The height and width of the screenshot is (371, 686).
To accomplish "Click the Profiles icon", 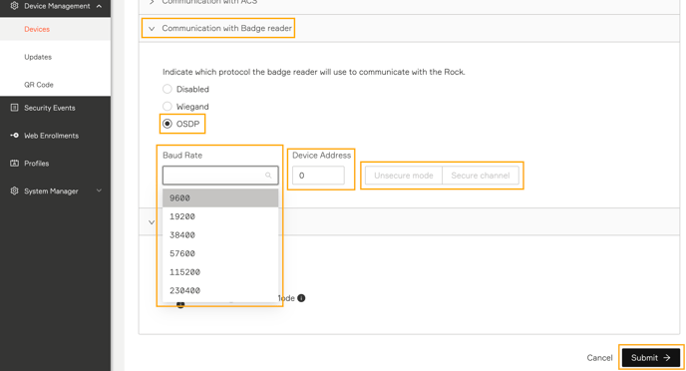I will (14, 164).
